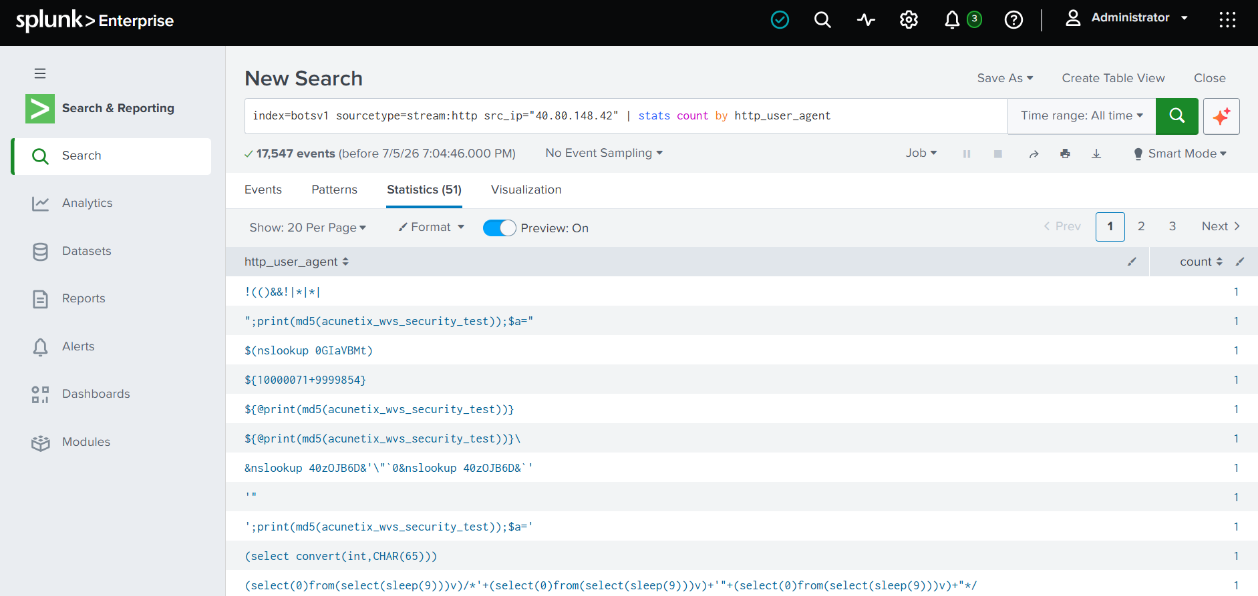Click the &nslookup 40zOJB6D& row value

click(x=389, y=469)
